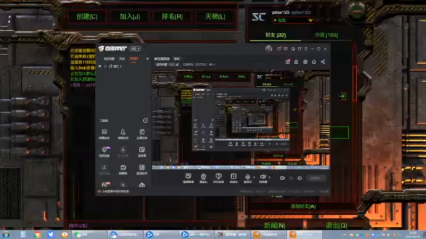Open the Windows Start menu

[5, 235]
